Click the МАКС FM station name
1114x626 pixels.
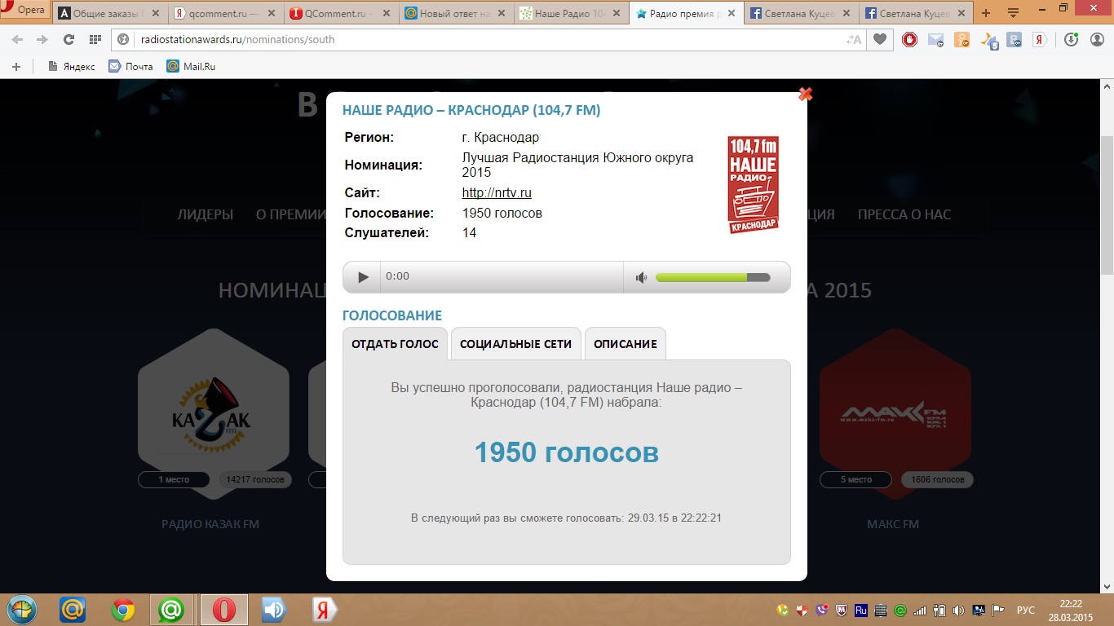click(893, 524)
